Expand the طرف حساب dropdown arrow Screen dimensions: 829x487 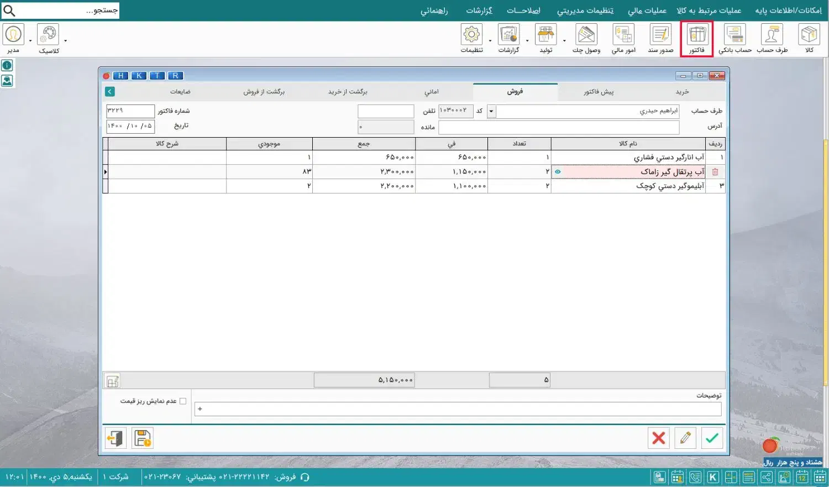point(491,112)
